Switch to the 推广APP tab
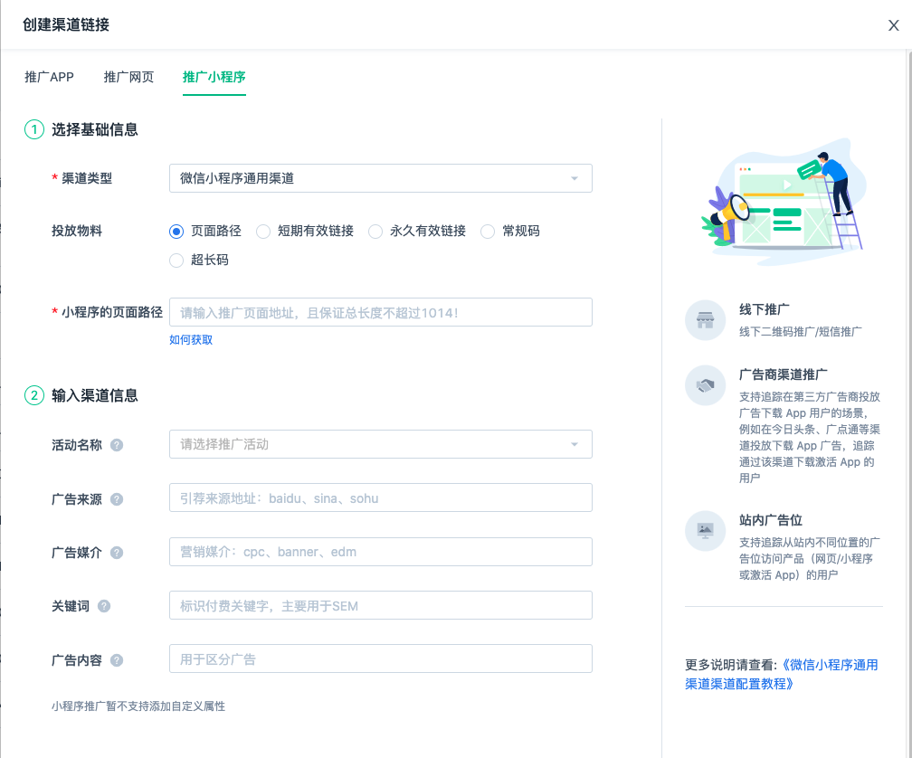This screenshot has height=758, width=912. point(49,77)
